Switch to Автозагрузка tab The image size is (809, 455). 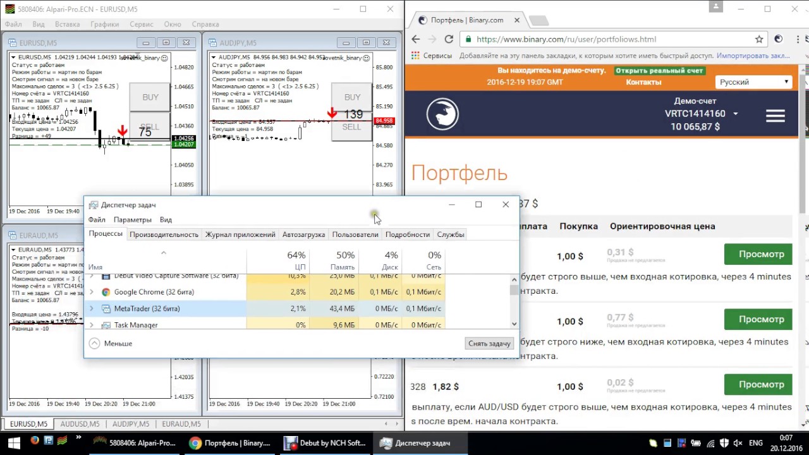click(304, 234)
